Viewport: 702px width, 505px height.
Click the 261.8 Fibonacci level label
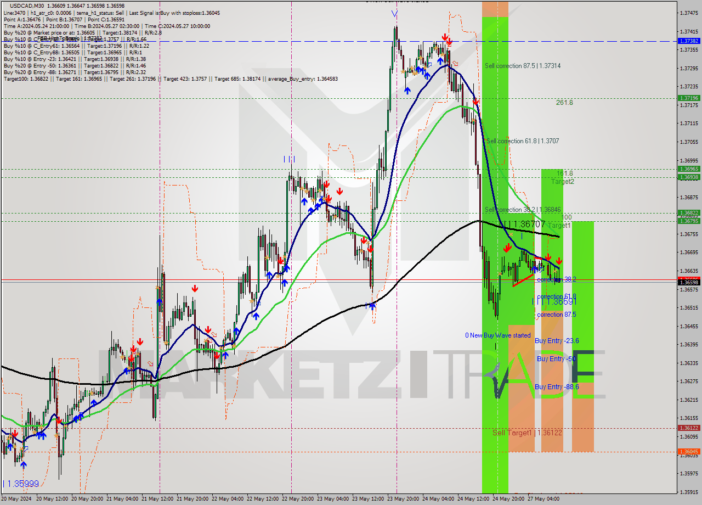[564, 102]
